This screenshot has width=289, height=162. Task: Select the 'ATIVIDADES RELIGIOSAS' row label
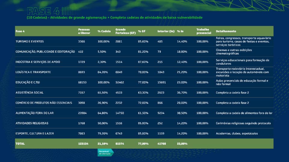[x=32, y=123]
